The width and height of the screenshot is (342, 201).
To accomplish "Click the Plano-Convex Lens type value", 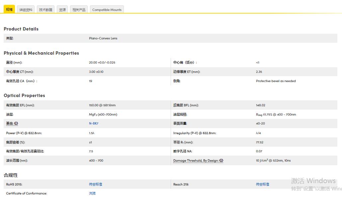I will tap(103, 38).
